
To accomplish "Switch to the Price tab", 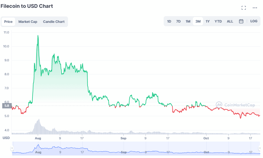I will 8,22.
